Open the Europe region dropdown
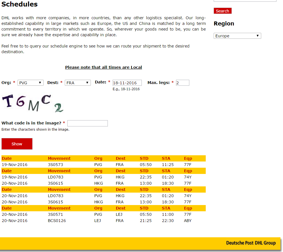The image size is (283, 252). 237,36
